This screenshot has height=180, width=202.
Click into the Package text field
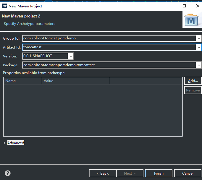pyautogui.click(x=109, y=65)
